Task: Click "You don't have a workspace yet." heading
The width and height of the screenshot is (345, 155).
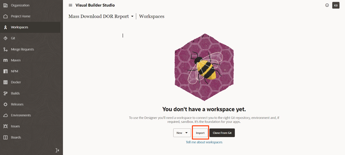Action: (x=204, y=109)
